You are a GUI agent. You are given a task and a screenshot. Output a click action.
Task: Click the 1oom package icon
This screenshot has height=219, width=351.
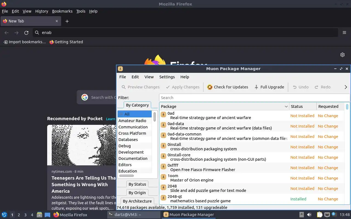coord(163,177)
